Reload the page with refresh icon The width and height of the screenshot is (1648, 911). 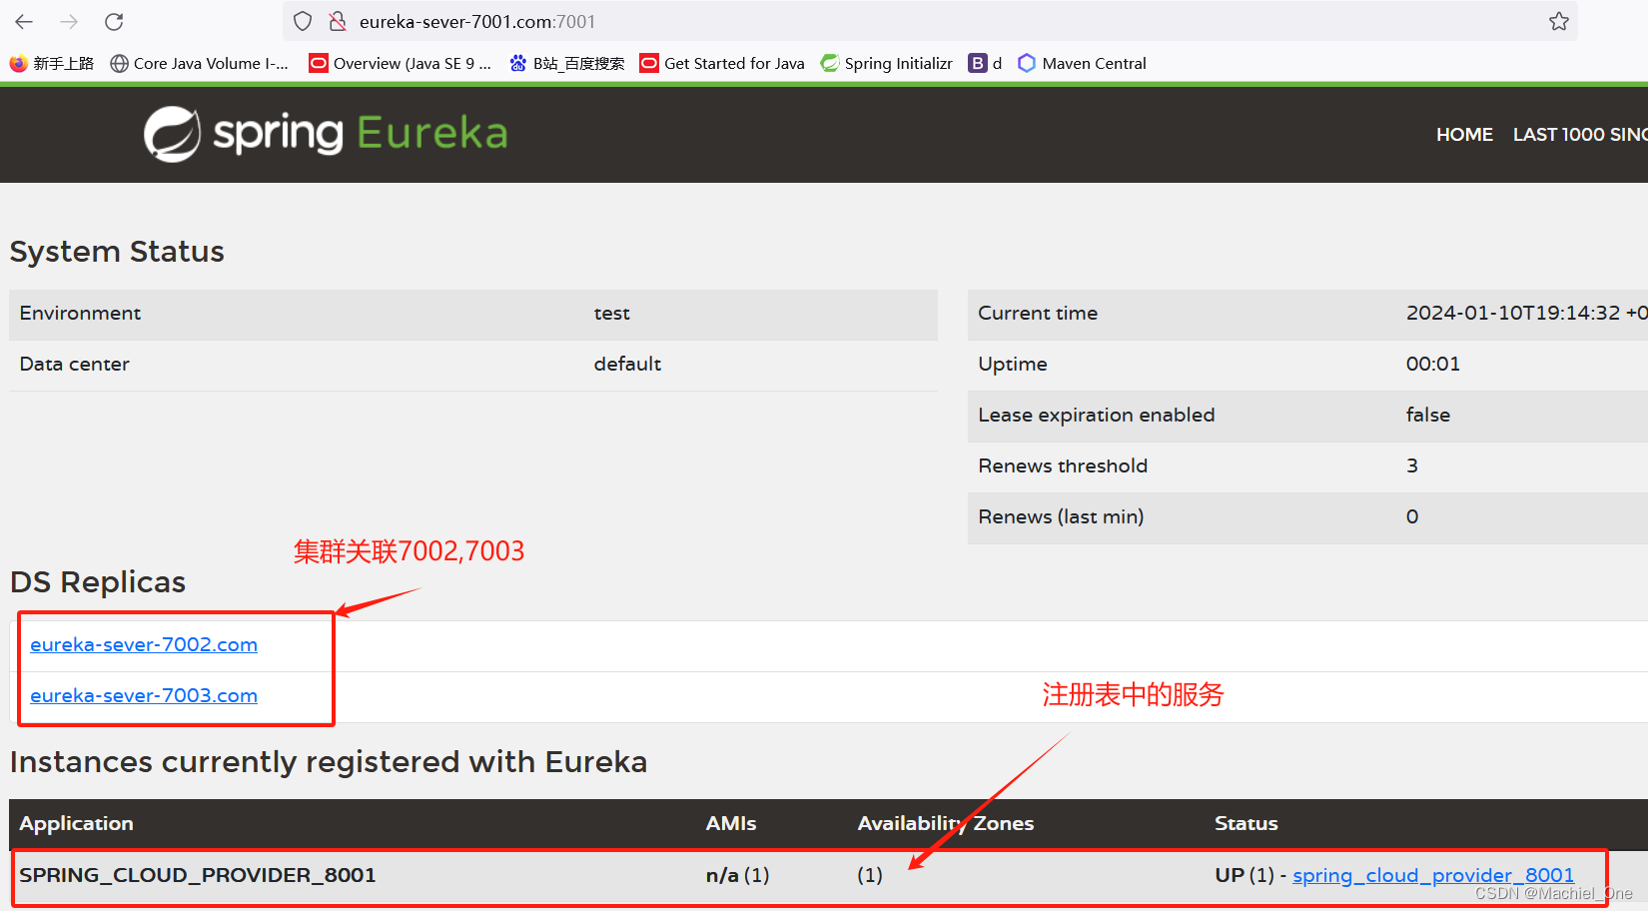[114, 22]
